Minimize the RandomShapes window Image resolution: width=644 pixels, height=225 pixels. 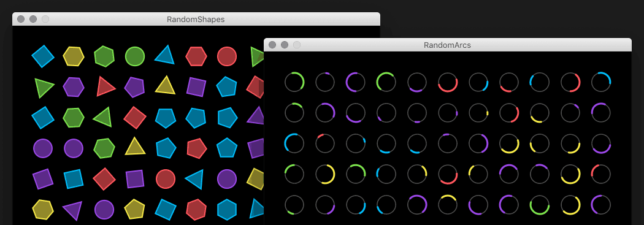[33, 19]
